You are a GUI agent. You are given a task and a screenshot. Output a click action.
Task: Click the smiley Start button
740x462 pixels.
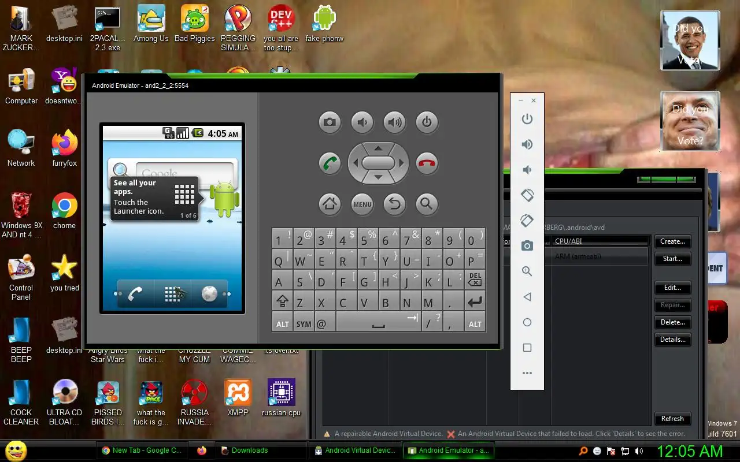(16, 450)
